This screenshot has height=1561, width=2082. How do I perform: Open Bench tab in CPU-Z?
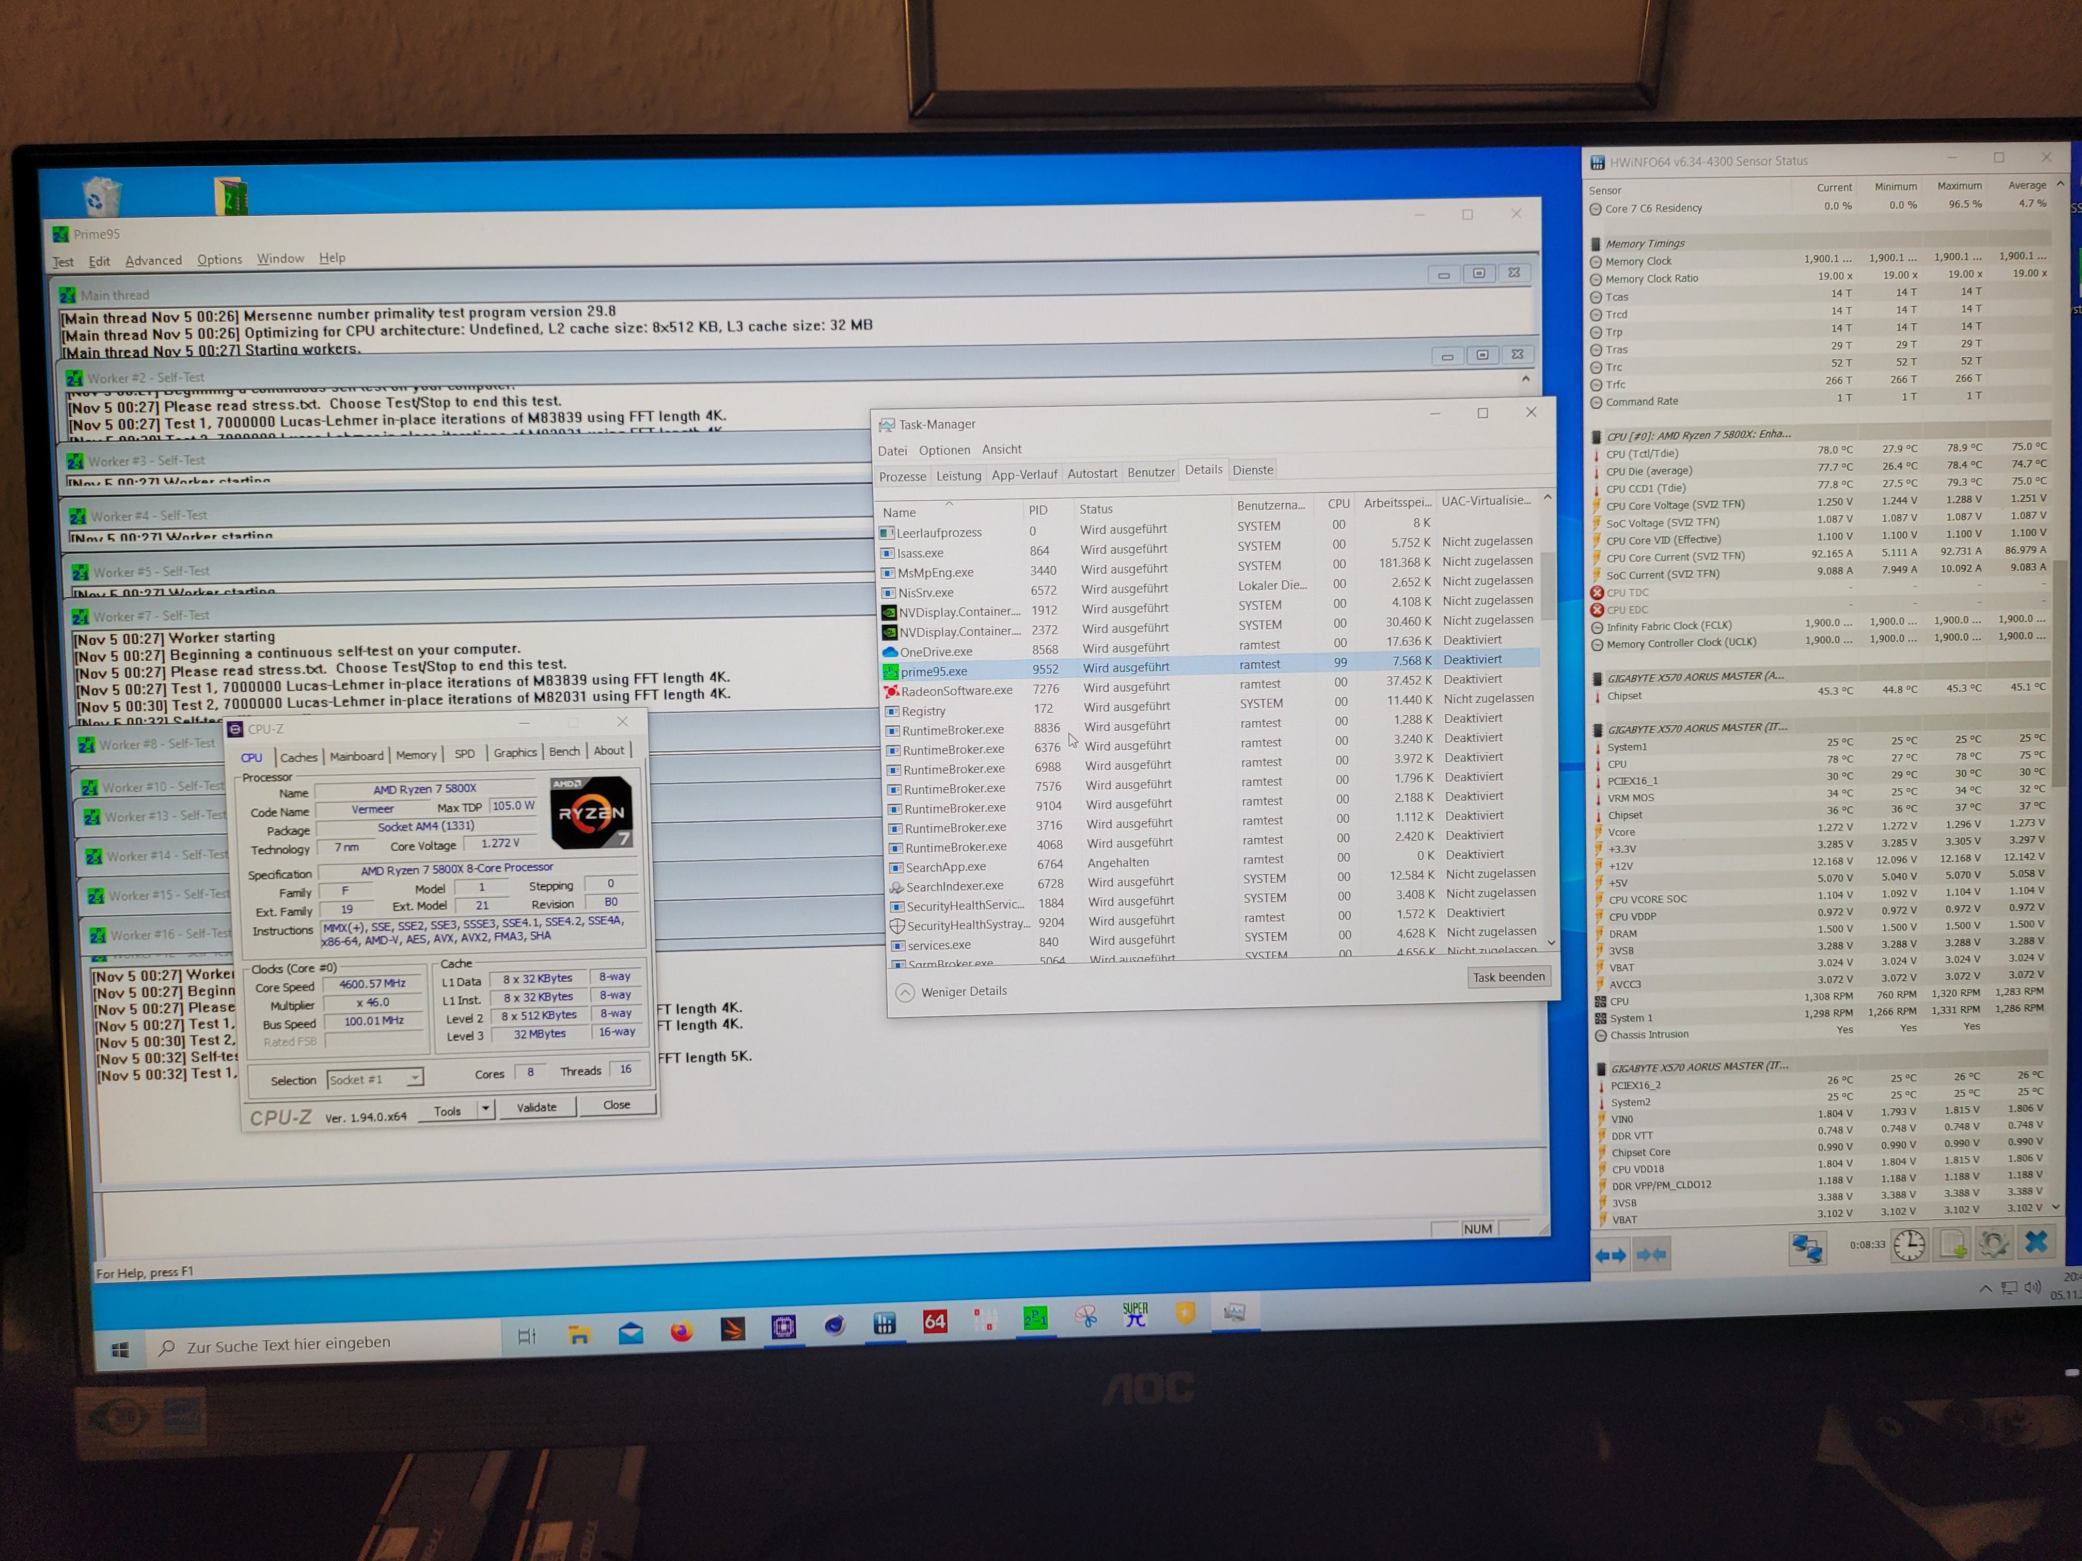pyautogui.click(x=564, y=751)
